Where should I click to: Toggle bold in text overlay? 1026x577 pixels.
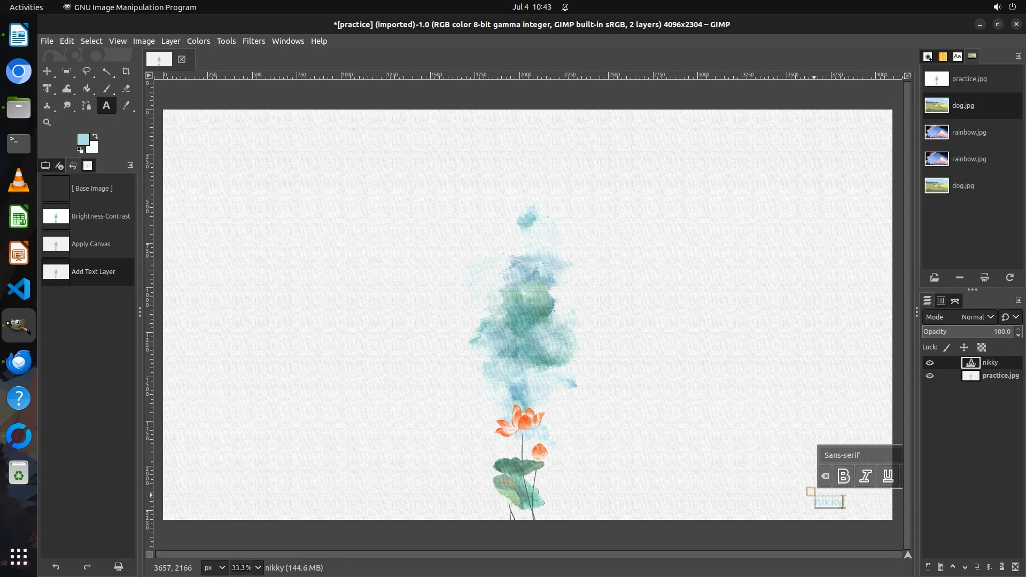[843, 476]
